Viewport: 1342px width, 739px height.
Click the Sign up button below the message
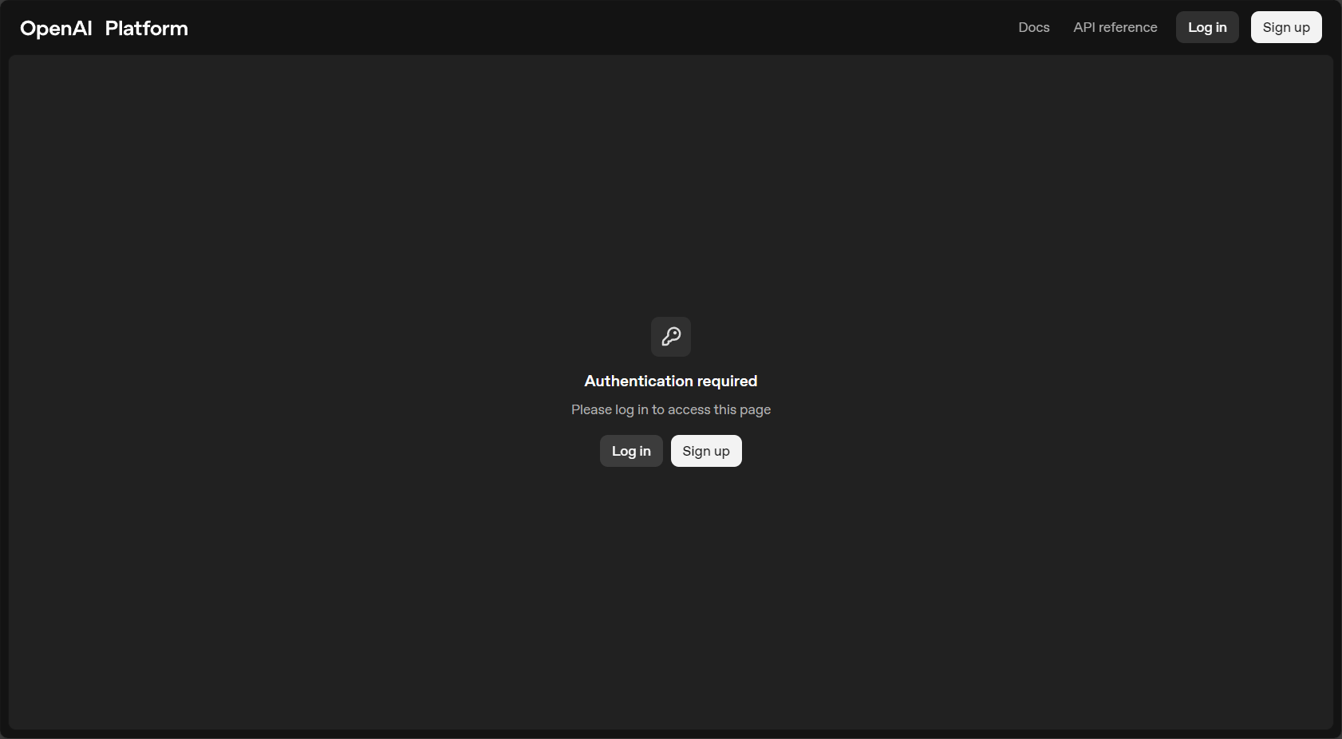click(706, 451)
